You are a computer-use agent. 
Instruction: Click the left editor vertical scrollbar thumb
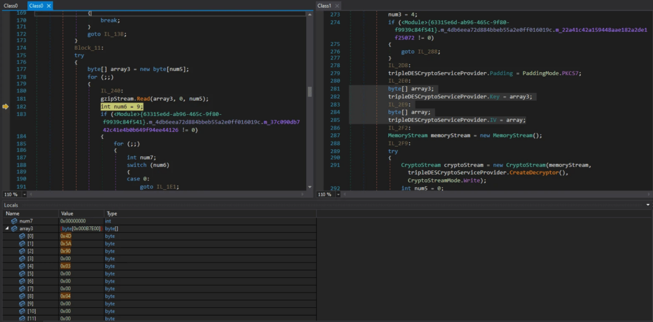pyautogui.click(x=310, y=92)
